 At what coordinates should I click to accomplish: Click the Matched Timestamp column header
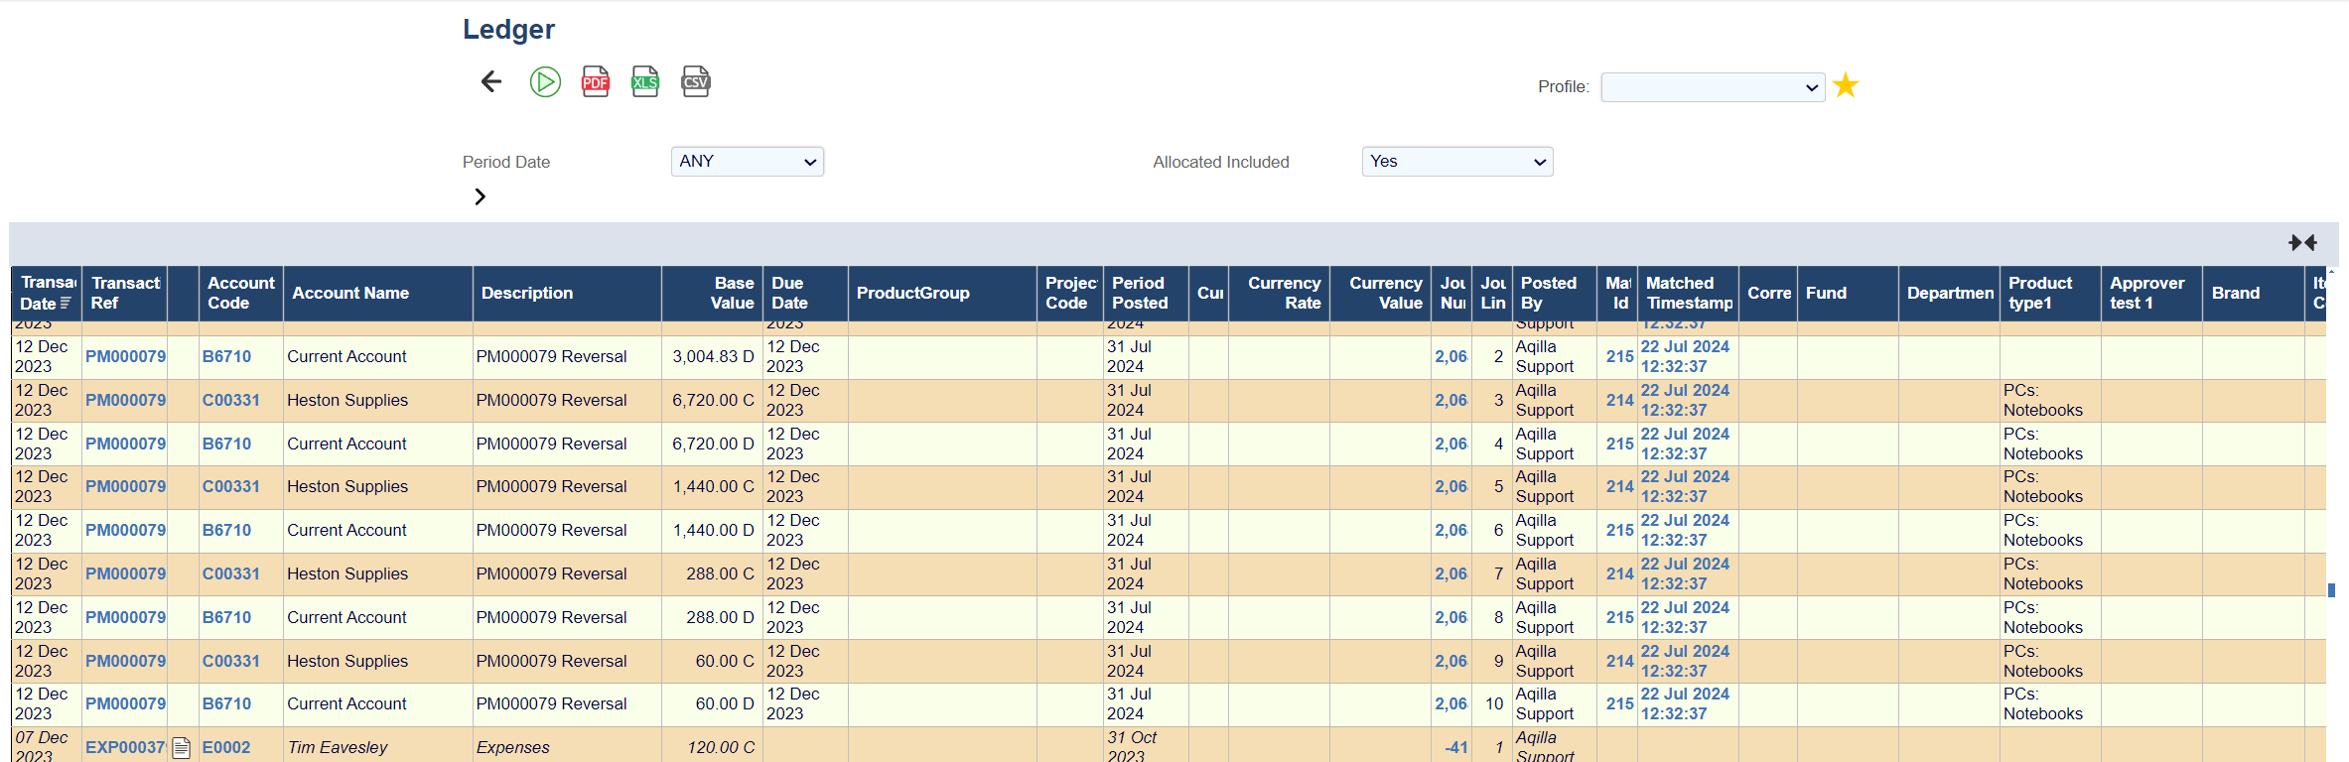tap(1688, 293)
